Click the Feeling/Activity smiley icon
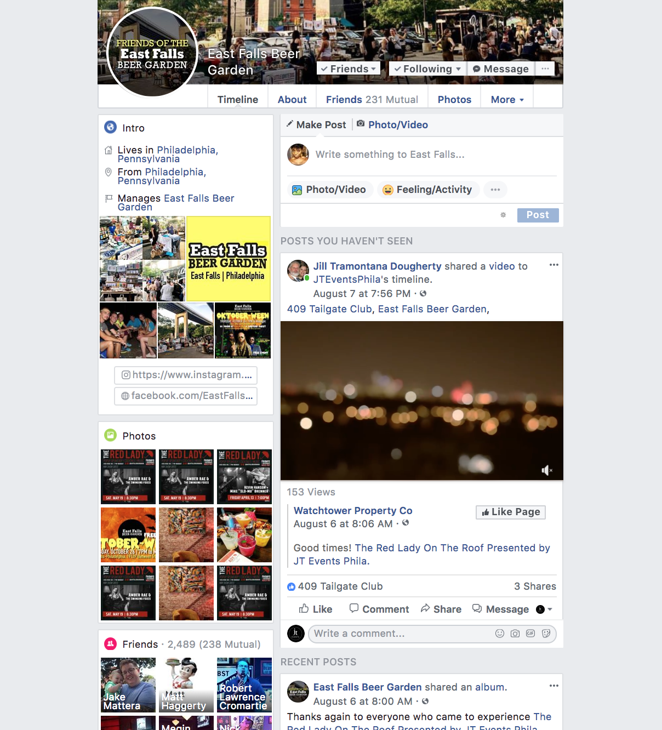 (x=389, y=190)
